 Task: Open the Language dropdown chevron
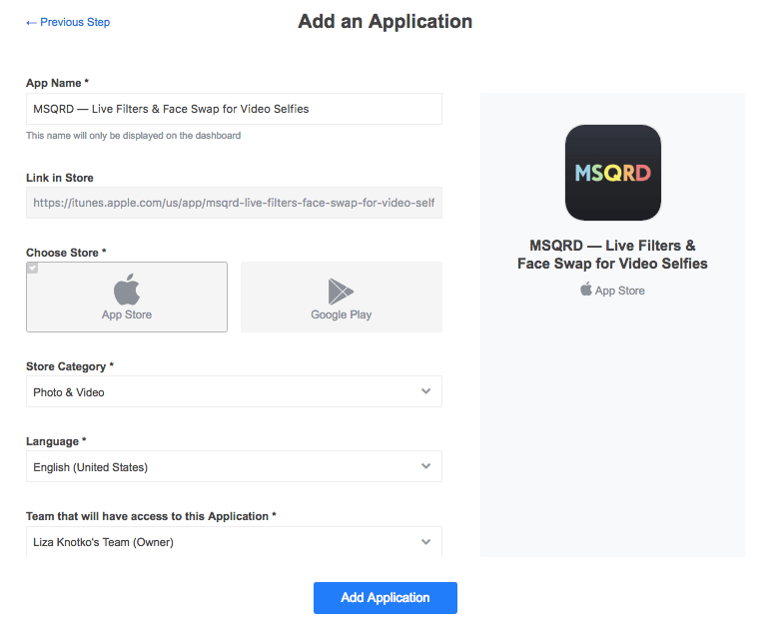tap(425, 466)
